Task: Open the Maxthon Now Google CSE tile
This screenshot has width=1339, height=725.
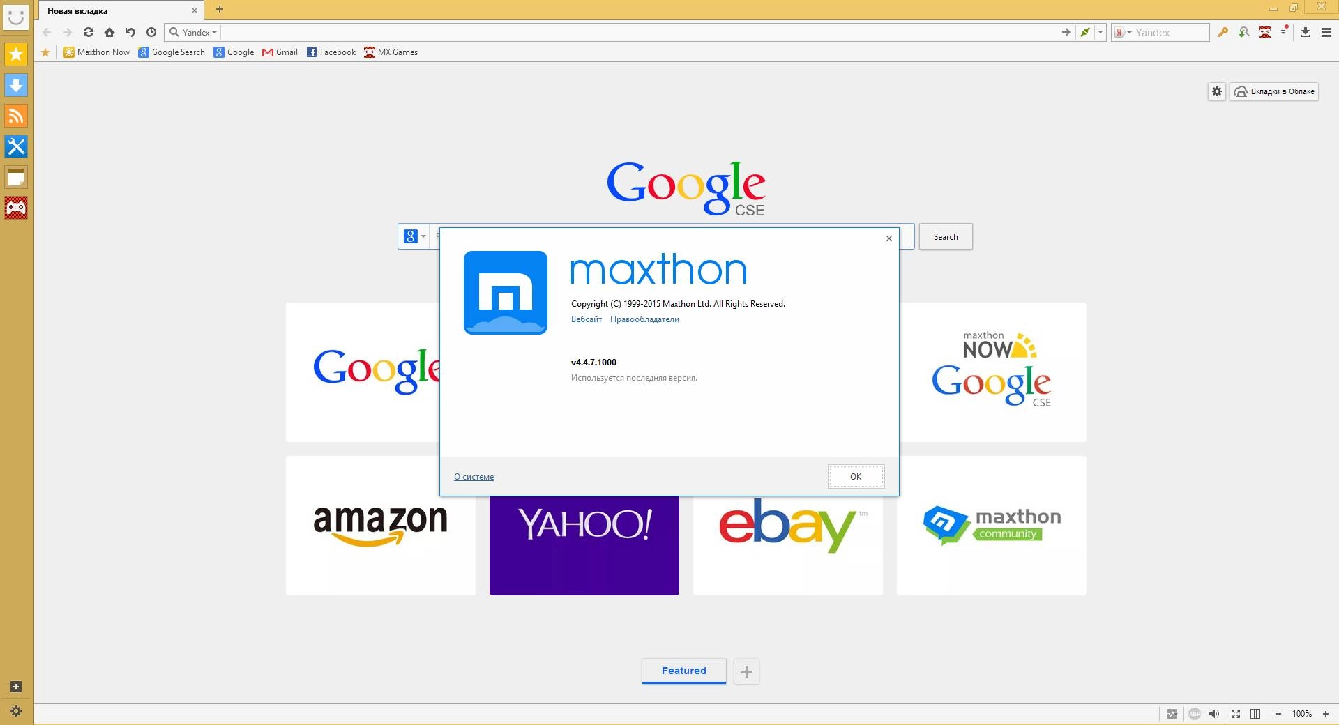Action: 993,372
